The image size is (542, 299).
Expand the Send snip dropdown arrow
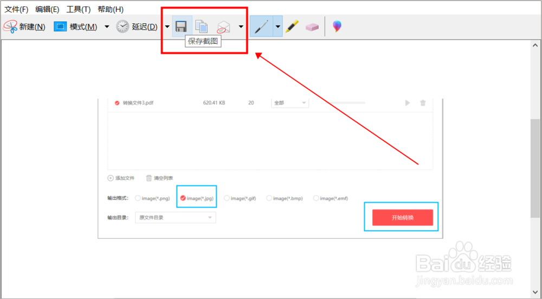(x=241, y=27)
